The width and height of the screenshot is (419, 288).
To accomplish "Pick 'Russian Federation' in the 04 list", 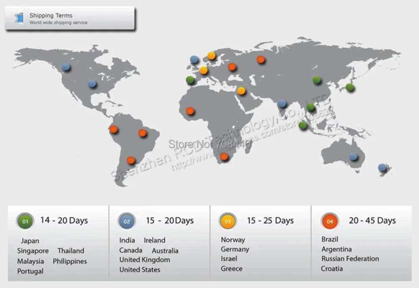I will 350,259.
